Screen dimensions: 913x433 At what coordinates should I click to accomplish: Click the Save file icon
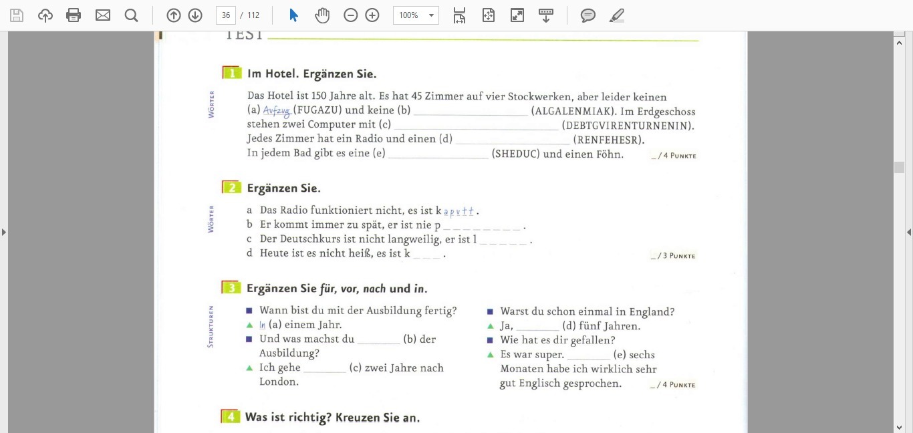[17, 15]
